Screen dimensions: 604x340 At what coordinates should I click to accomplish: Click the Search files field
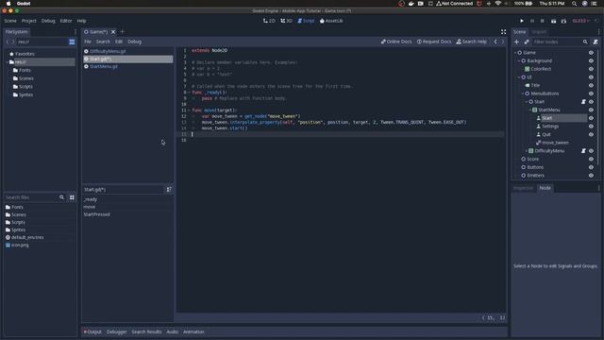pyautogui.click(x=35, y=197)
